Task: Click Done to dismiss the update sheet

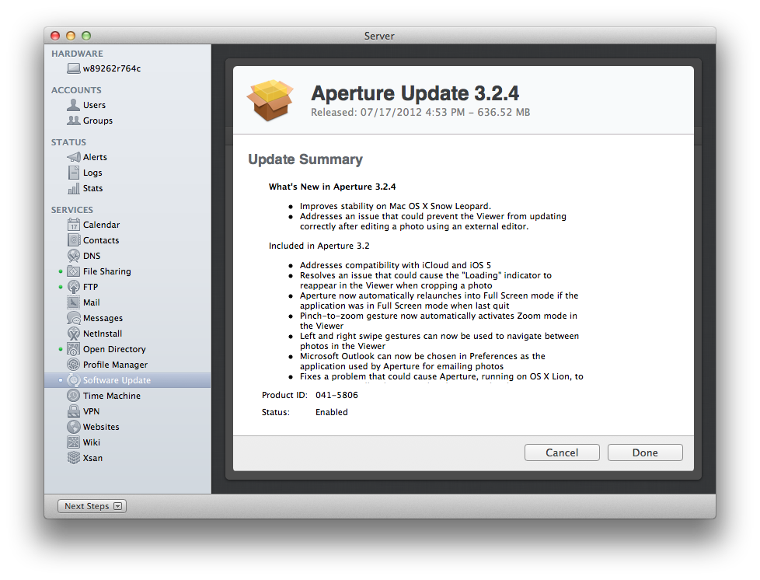Action: tap(645, 452)
